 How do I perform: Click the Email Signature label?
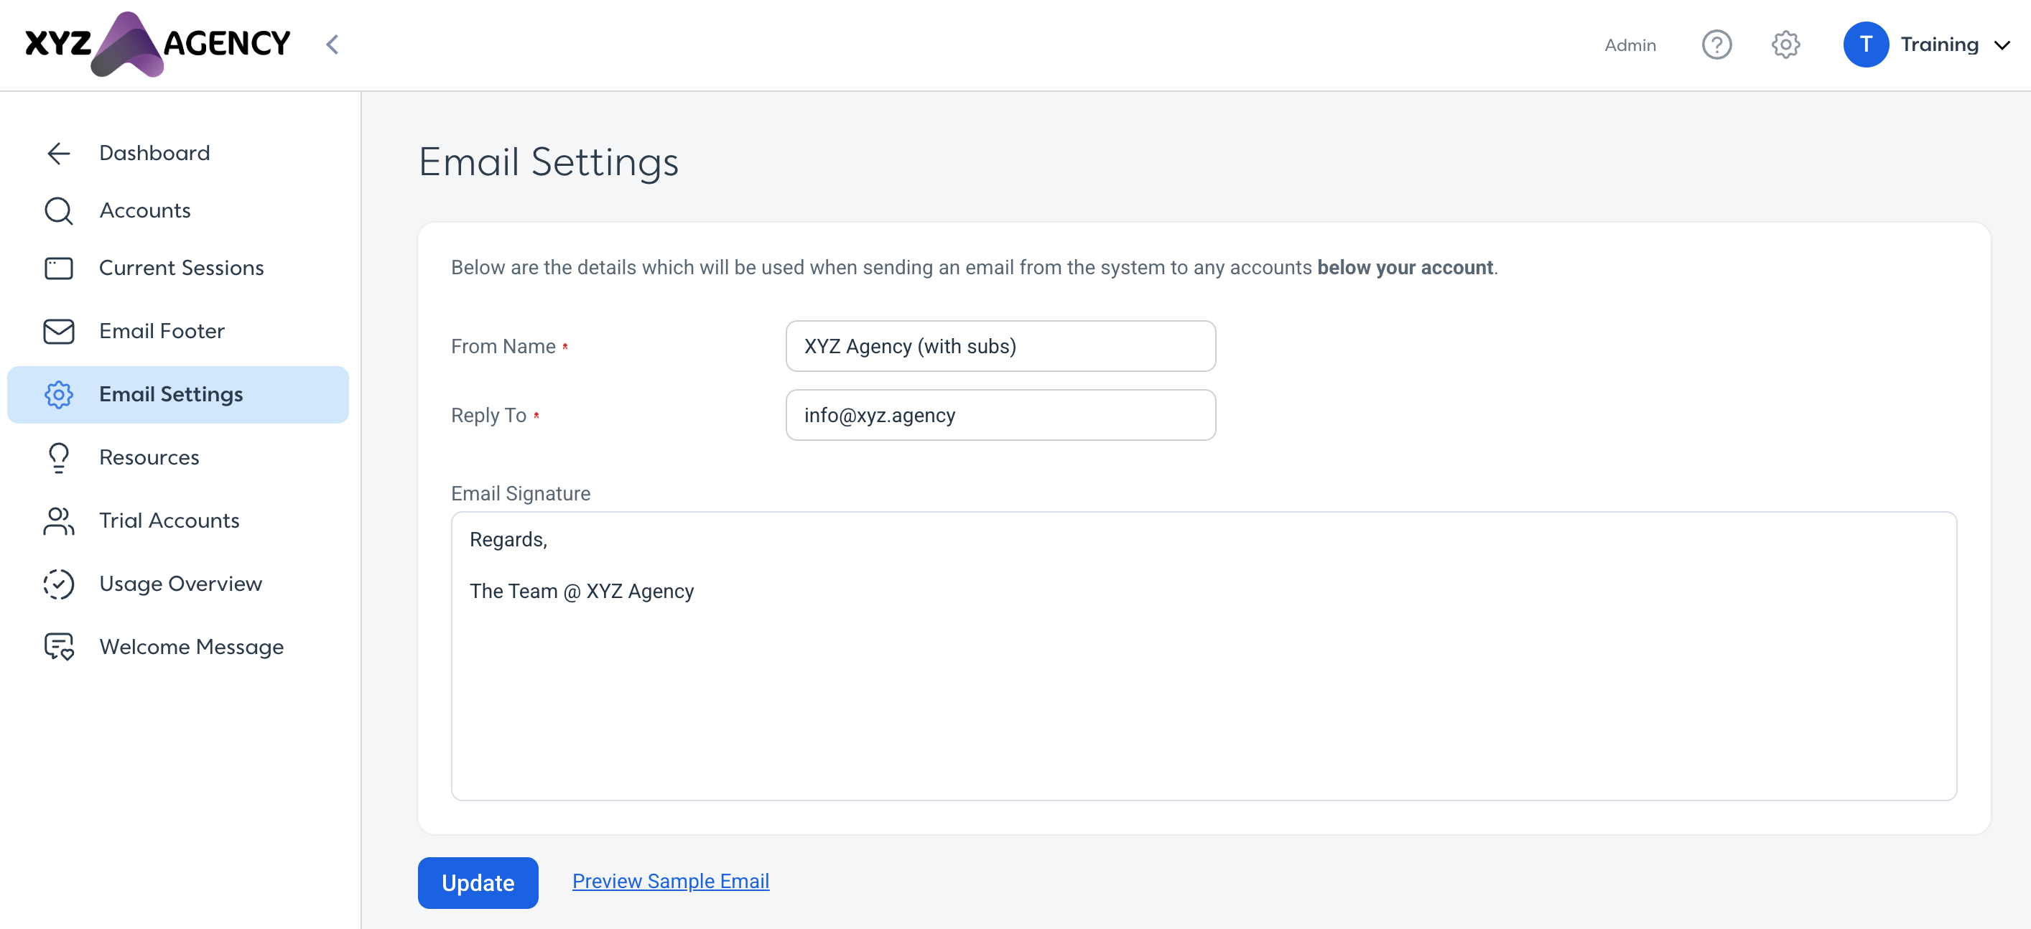tap(521, 493)
